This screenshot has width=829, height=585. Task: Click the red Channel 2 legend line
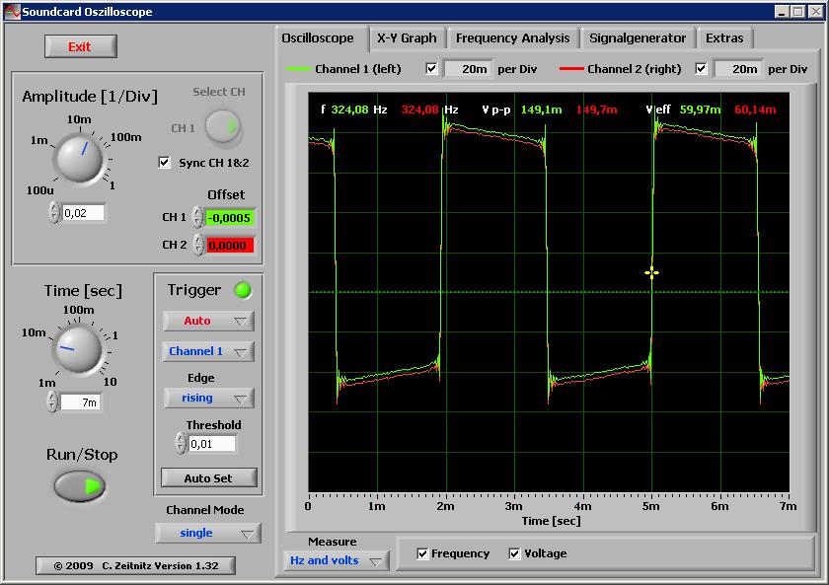571,69
